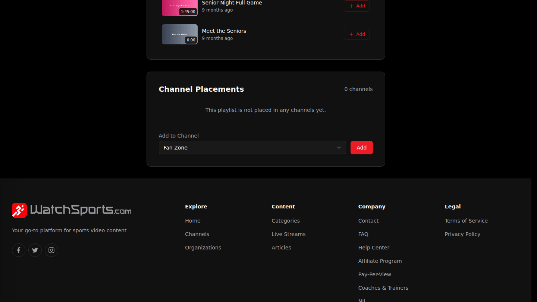Open Live Streams footer link
This screenshot has height=302, width=537.
pyautogui.click(x=289, y=234)
